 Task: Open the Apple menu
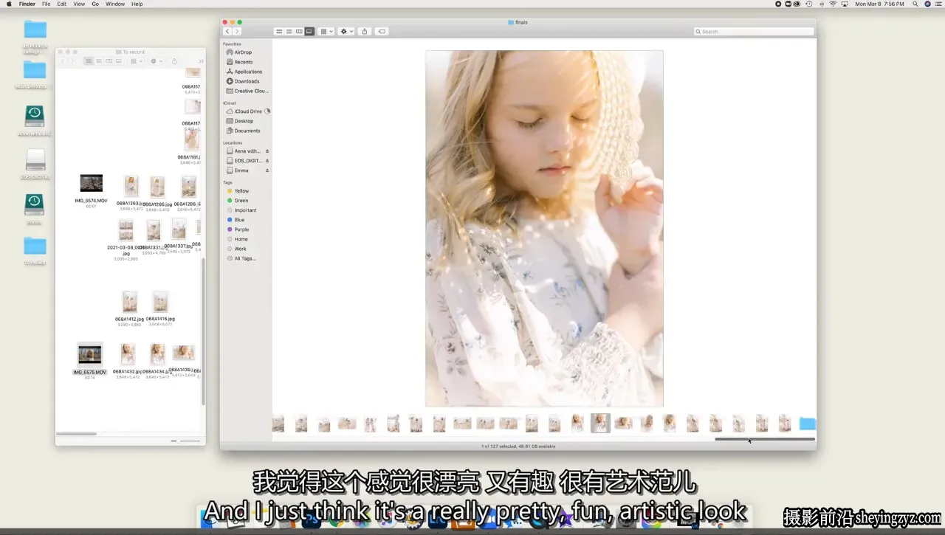8,4
